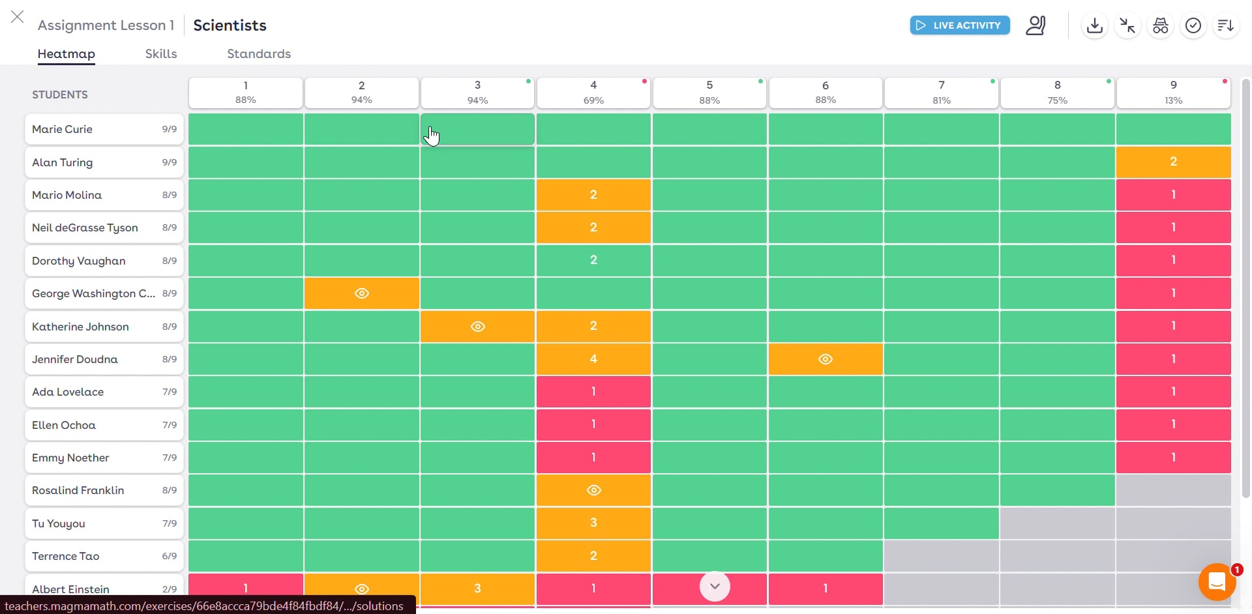Switch to the Skills tab
The image size is (1252, 614).
tap(160, 54)
